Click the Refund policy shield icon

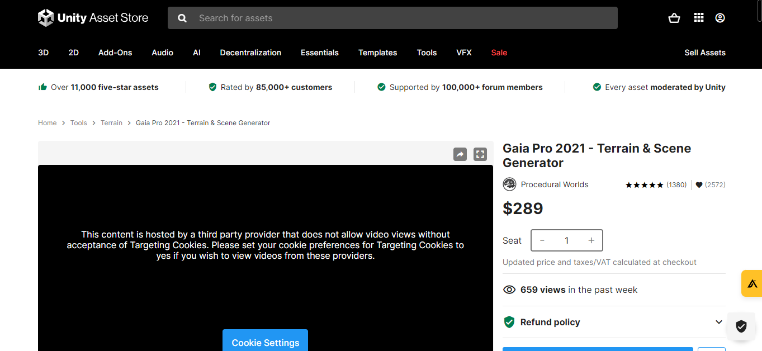509,322
